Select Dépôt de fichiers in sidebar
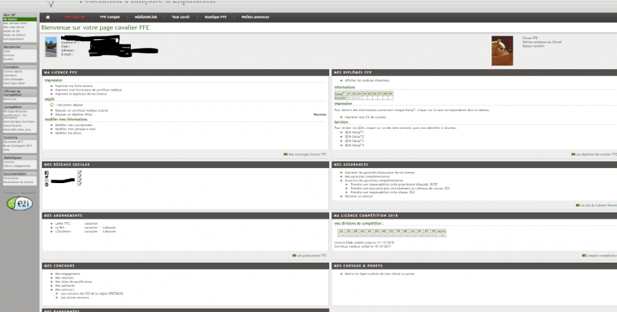 pyautogui.click(x=14, y=35)
